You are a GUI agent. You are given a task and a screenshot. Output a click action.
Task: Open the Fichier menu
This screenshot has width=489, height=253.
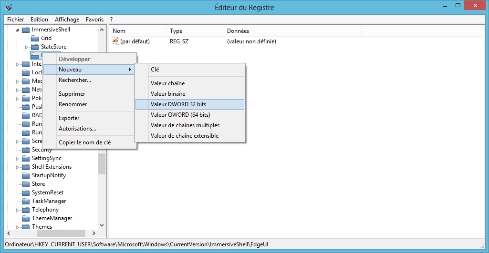[16, 20]
